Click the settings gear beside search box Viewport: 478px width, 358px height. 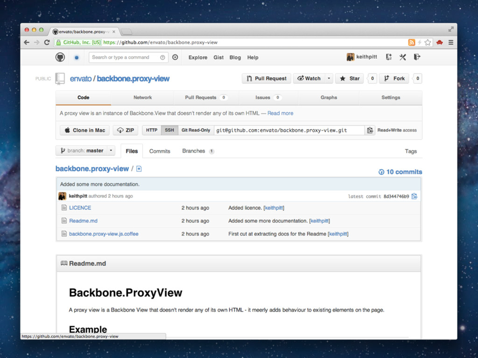coord(175,57)
